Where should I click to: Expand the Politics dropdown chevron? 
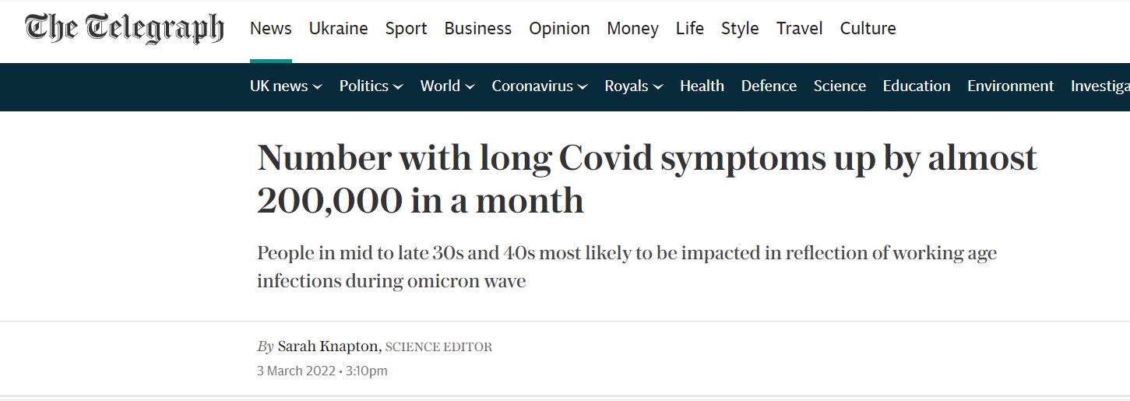coord(398,87)
